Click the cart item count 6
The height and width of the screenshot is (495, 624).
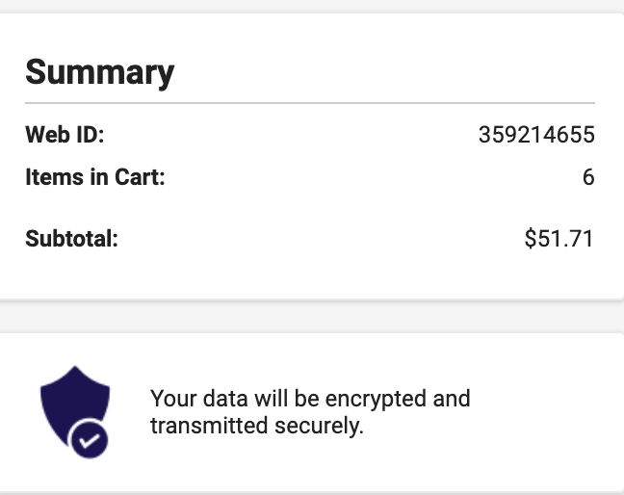[x=588, y=178]
